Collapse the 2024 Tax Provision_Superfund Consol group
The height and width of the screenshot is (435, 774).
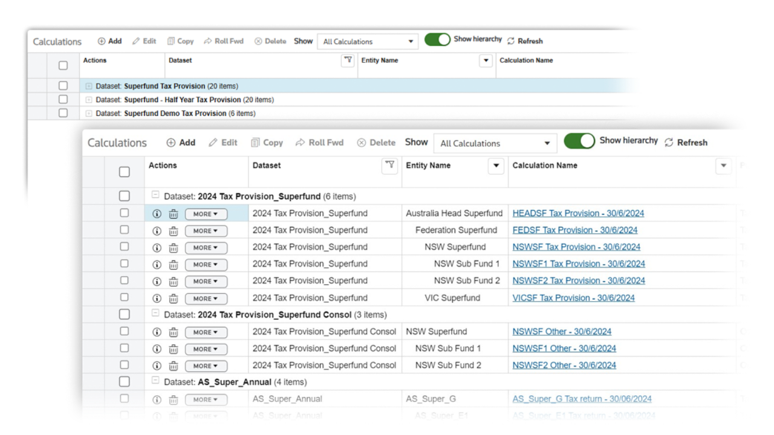click(x=155, y=314)
